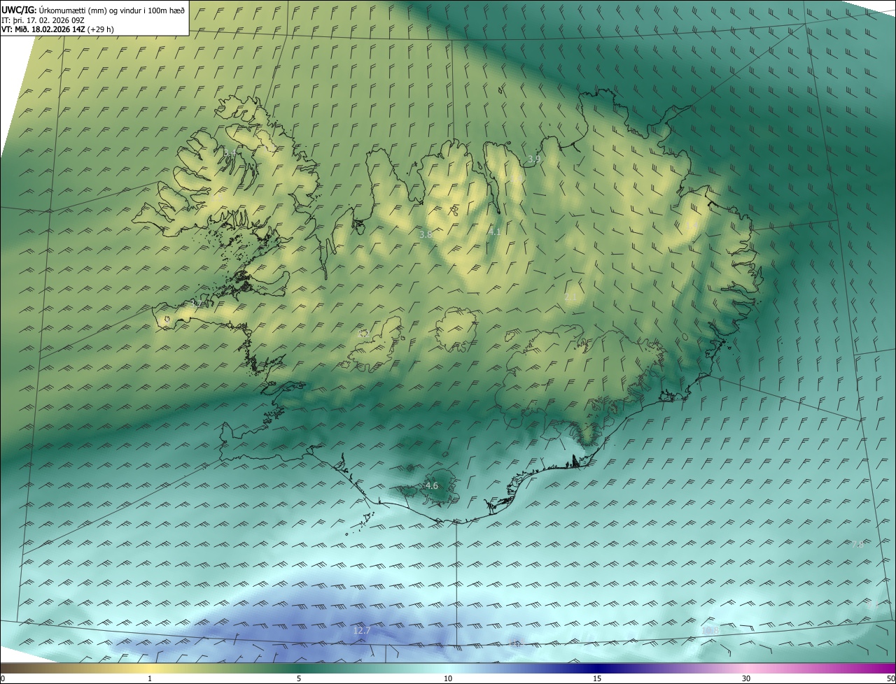The width and height of the screenshot is (896, 684).
Task: Click the 12.7 value in the blue area
Action: tap(361, 630)
